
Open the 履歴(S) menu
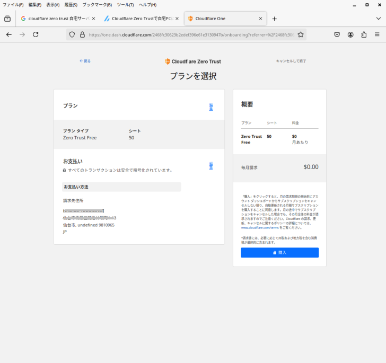coord(71,5)
